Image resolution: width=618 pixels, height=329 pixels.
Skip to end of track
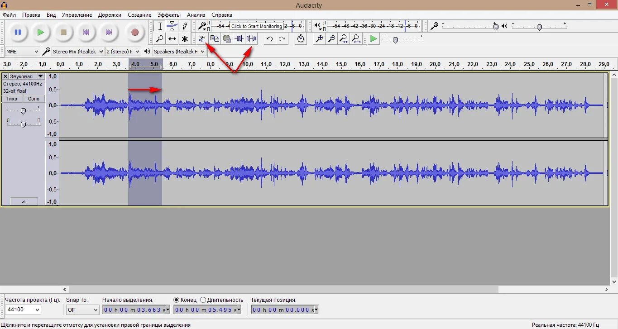[109, 32]
